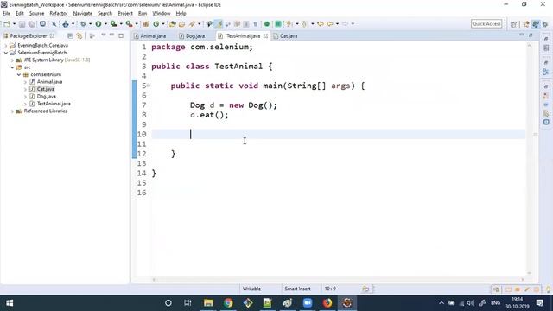553x311 pixels.
Task: Open the Window menu
Action: [162, 14]
